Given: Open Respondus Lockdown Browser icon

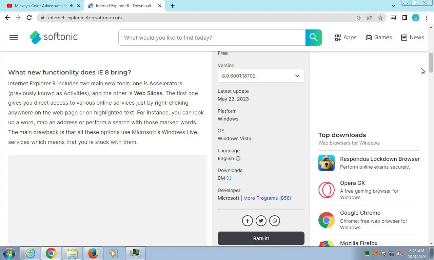Looking at the screenshot, I should pos(327,163).
